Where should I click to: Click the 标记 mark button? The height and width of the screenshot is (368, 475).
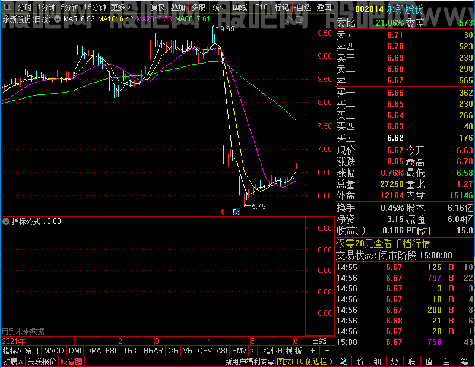(281, 7)
